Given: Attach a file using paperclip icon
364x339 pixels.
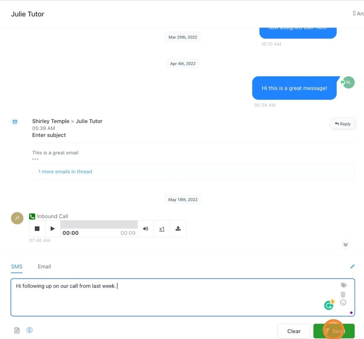Looking at the screenshot, I should click(343, 294).
